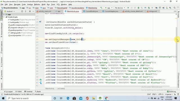Open the hidden editor tabs dropdown
The width and height of the screenshot is (180, 101).
coord(175,11)
